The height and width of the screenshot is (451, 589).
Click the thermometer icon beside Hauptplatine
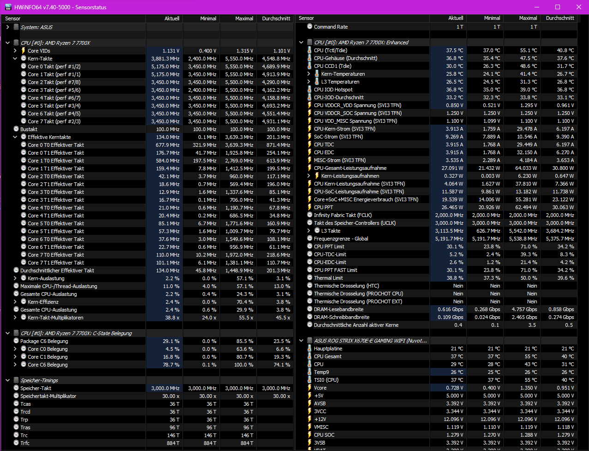coord(310,349)
